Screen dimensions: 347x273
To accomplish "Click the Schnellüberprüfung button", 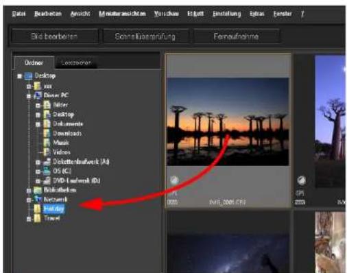I will 145,36.
